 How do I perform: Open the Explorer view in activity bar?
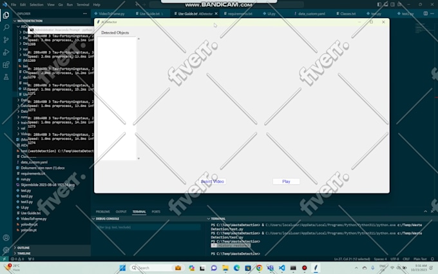point(6,15)
